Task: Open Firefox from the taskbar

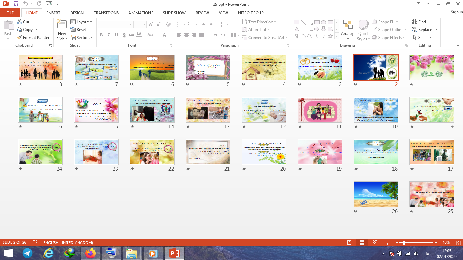Action: coord(90,253)
